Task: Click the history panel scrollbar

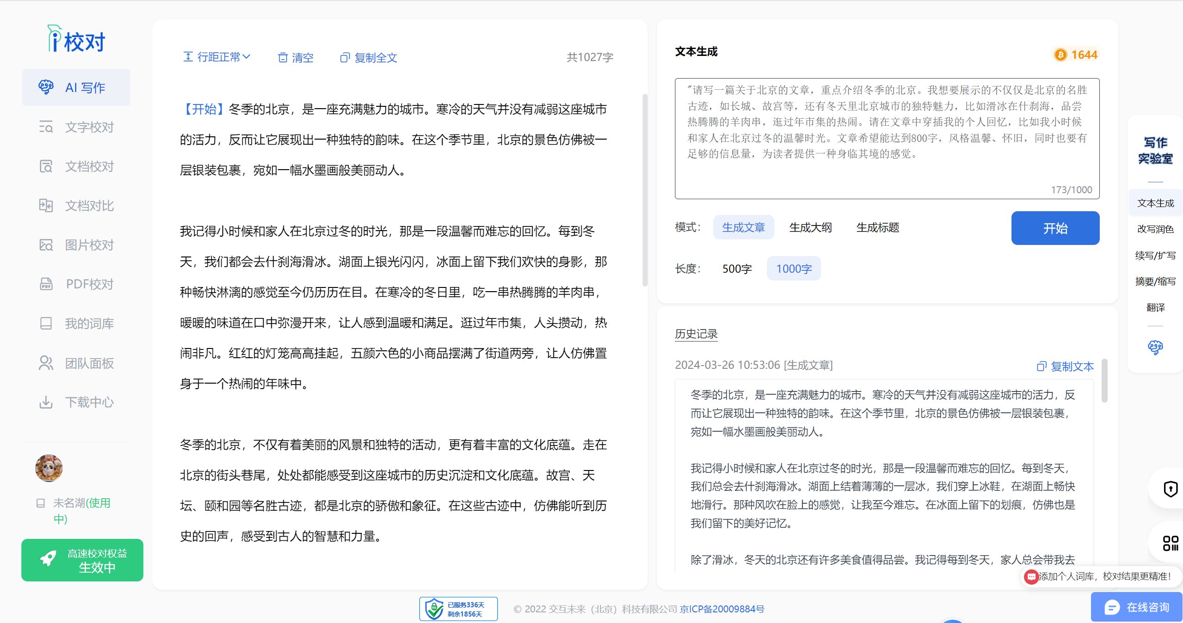Action: point(1104,380)
